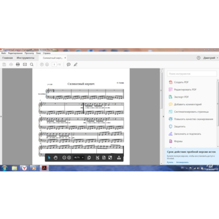Collapse the right tools pane arrow

point(163,117)
